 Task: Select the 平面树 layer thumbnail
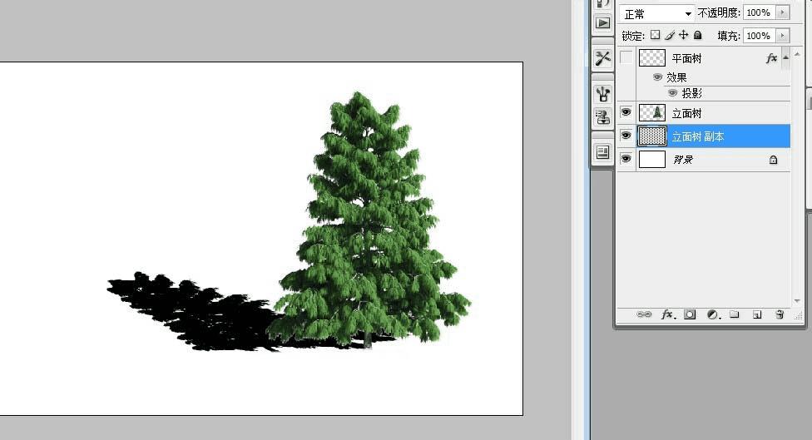coord(652,58)
